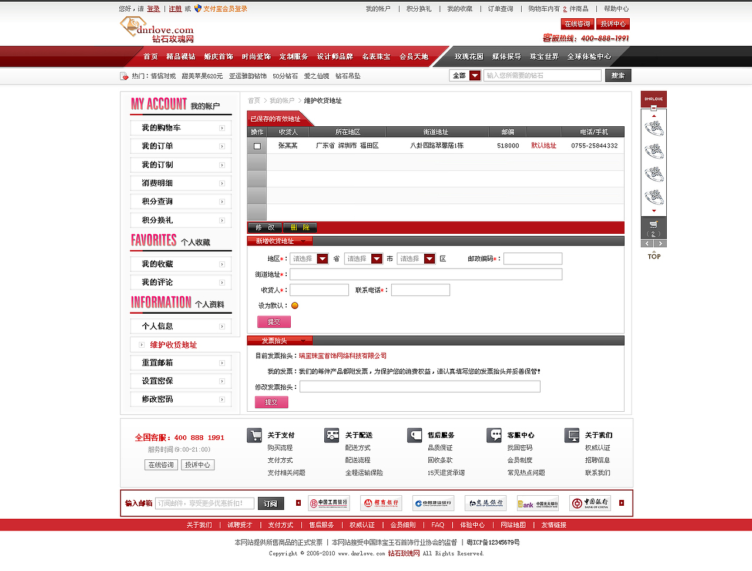Click the 删除 address button
Screen dimensions: 752x571
pos(300,227)
